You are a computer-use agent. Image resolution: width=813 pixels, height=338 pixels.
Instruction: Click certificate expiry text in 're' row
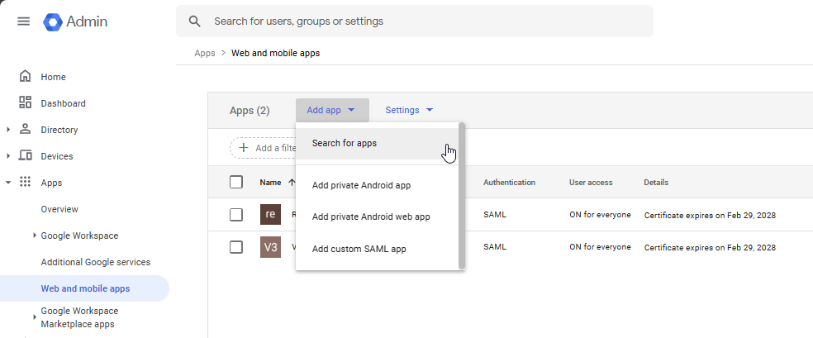710,215
